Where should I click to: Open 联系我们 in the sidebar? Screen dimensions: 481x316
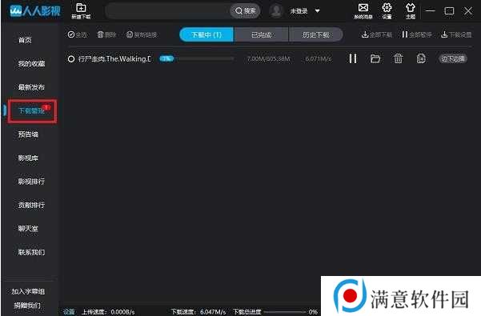[31, 252]
